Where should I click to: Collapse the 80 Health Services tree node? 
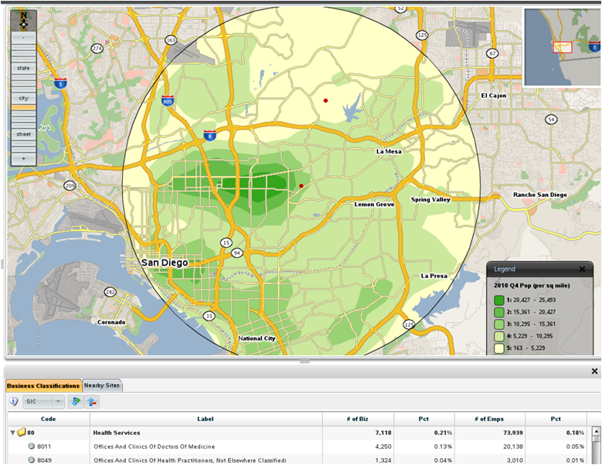[x=12, y=433]
